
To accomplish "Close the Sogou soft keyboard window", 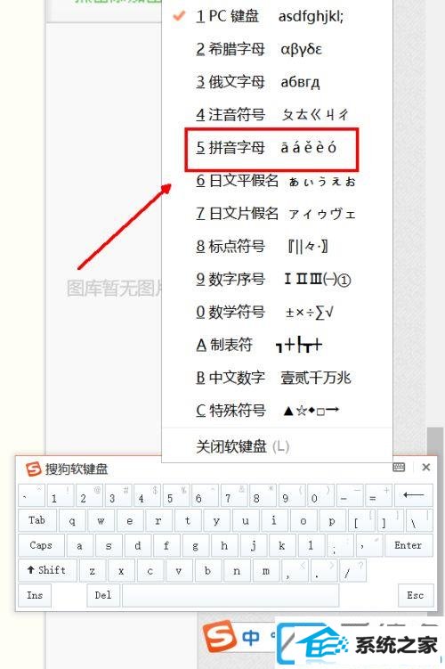I will (425, 467).
